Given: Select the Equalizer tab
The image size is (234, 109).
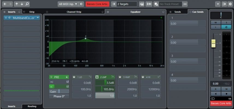Looking at the screenshot, I should (x=136, y=12).
